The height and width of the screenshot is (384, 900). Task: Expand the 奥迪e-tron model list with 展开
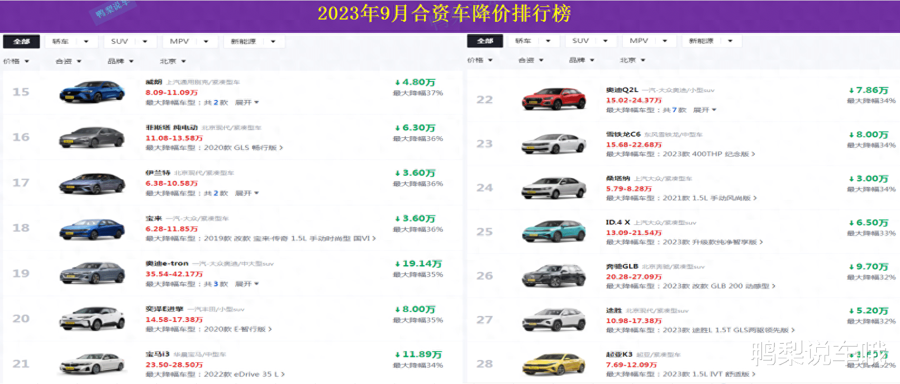pos(247,284)
